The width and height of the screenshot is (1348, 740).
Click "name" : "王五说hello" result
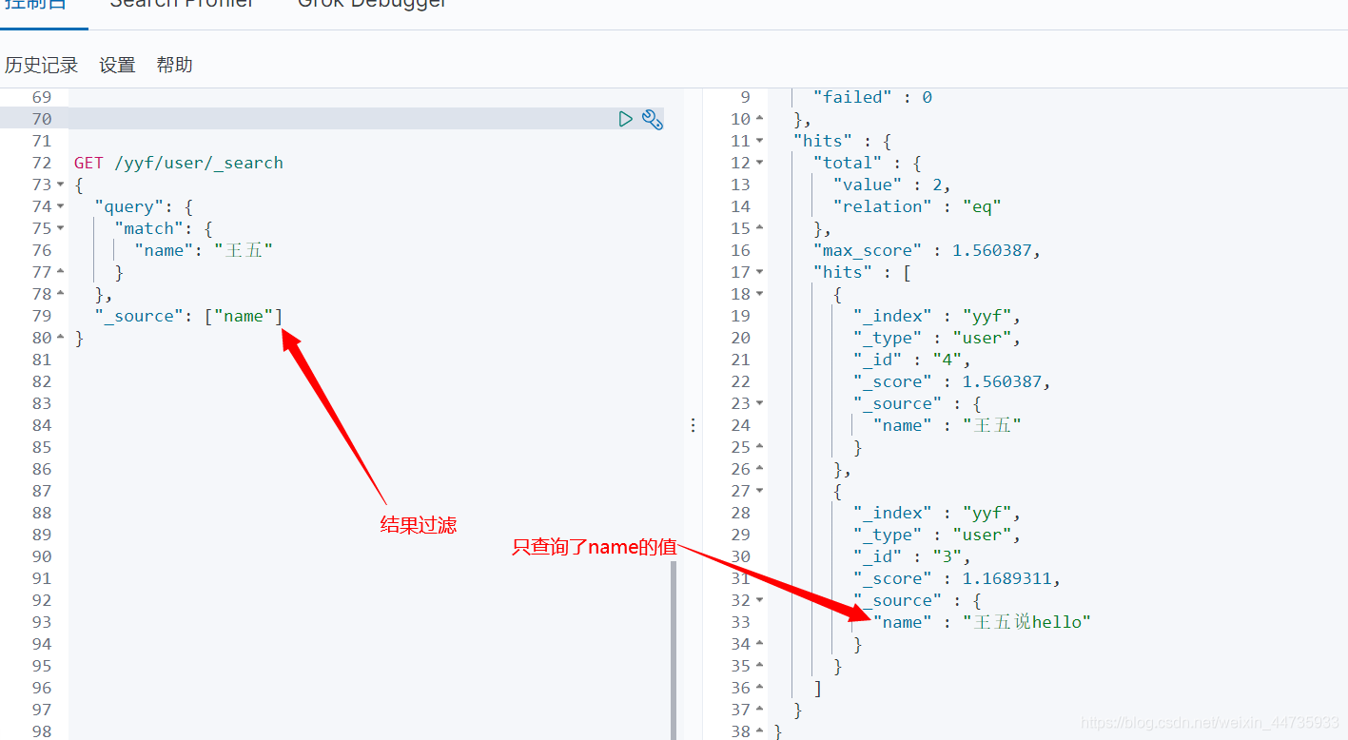pyautogui.click(x=982, y=622)
